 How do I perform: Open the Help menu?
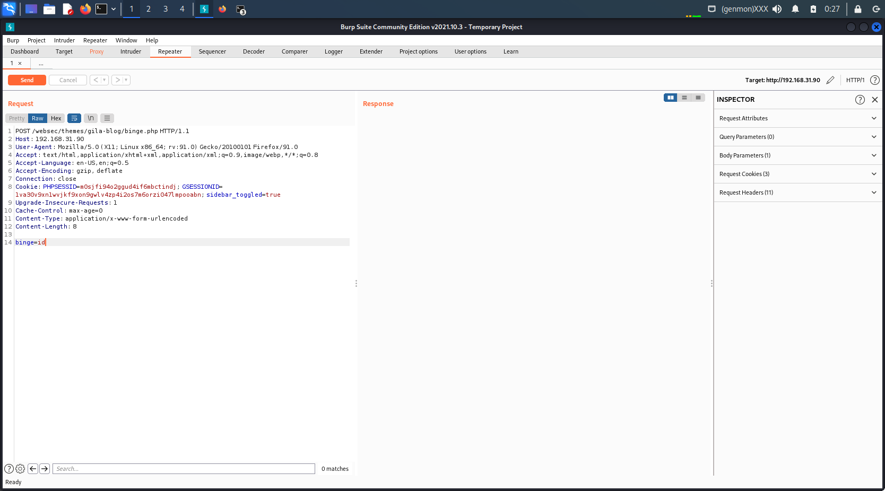click(152, 40)
